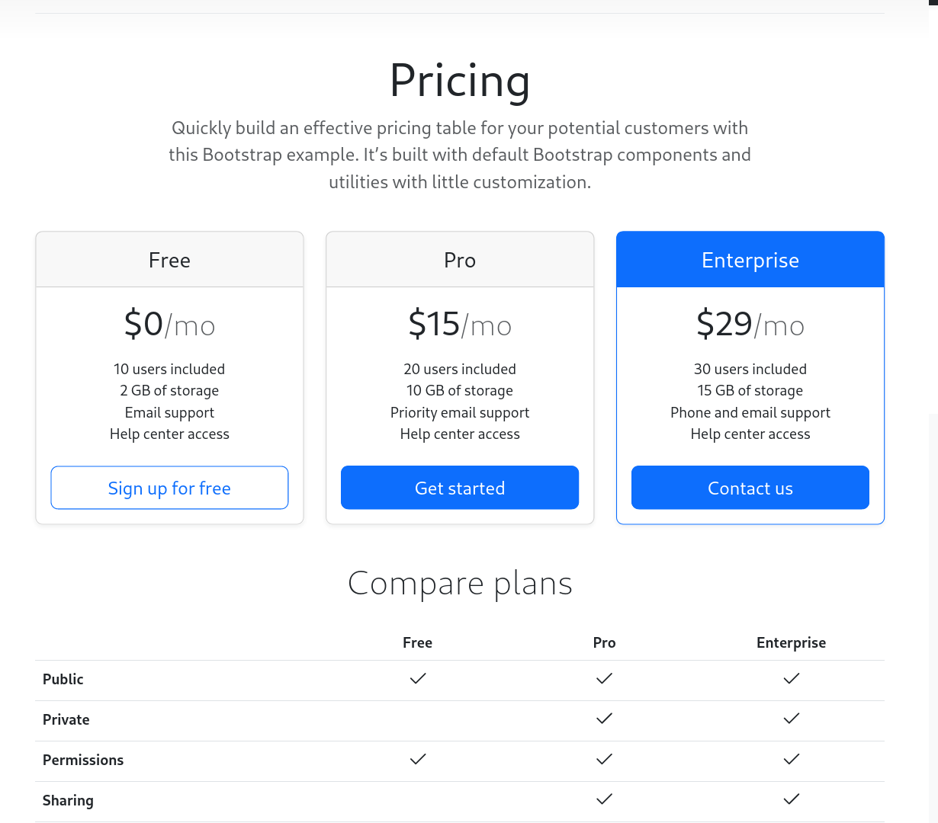
Task: Click the Permissions row label
Action: (83, 760)
